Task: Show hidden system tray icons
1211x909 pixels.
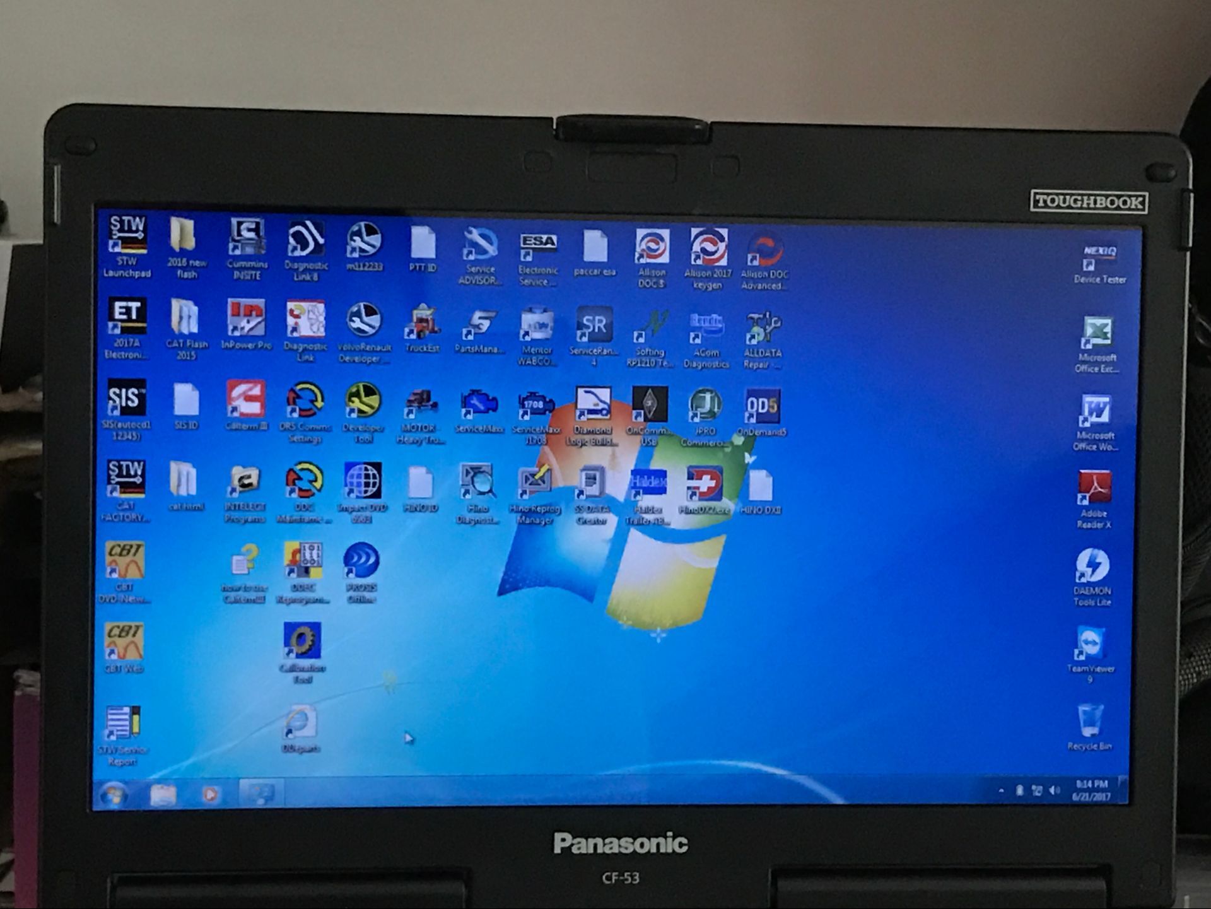Action: [x=1001, y=790]
